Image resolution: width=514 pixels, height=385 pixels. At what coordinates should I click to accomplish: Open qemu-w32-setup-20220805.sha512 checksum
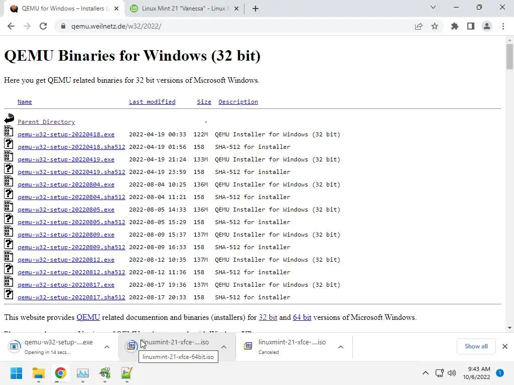click(x=71, y=222)
